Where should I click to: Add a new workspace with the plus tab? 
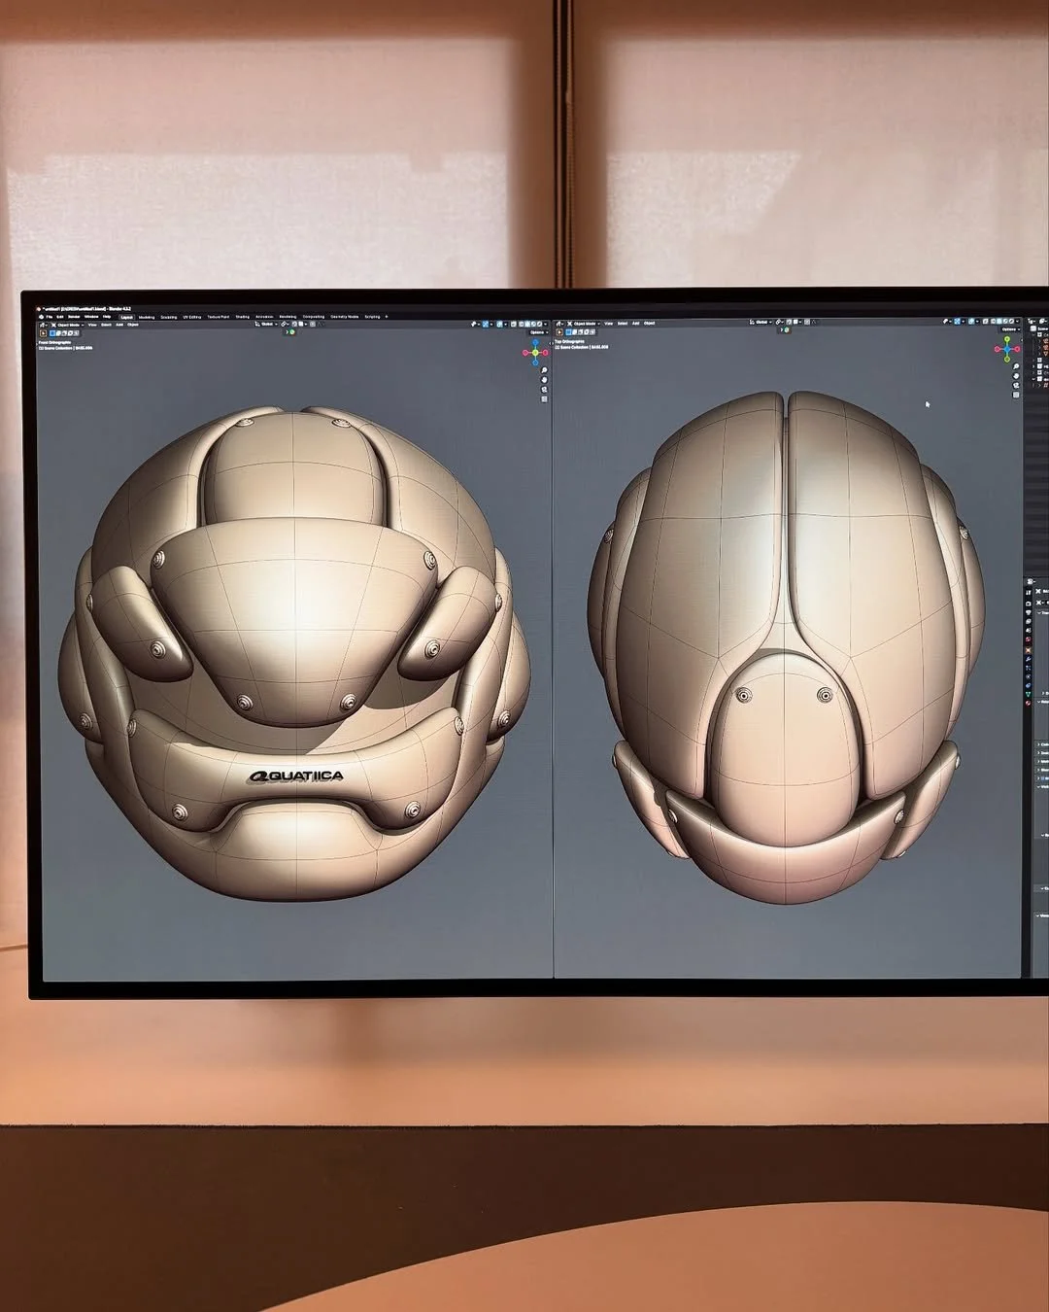pyautogui.click(x=387, y=317)
